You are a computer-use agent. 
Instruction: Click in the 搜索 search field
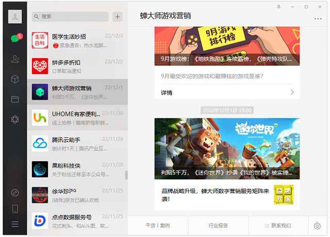[x=70, y=16]
